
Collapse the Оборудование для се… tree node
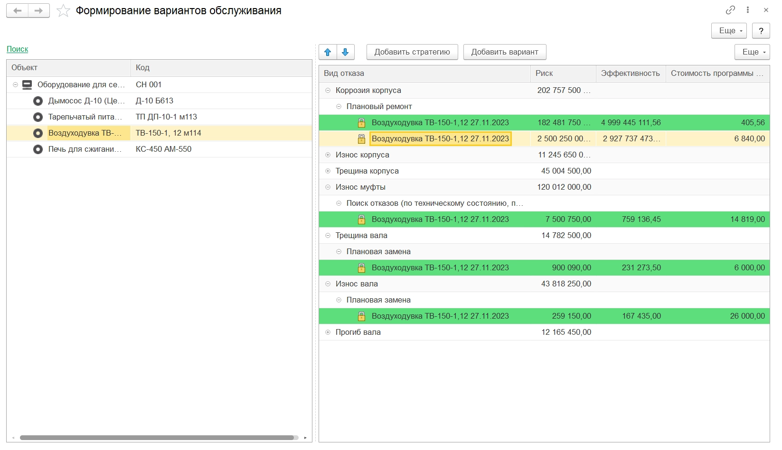[15, 85]
